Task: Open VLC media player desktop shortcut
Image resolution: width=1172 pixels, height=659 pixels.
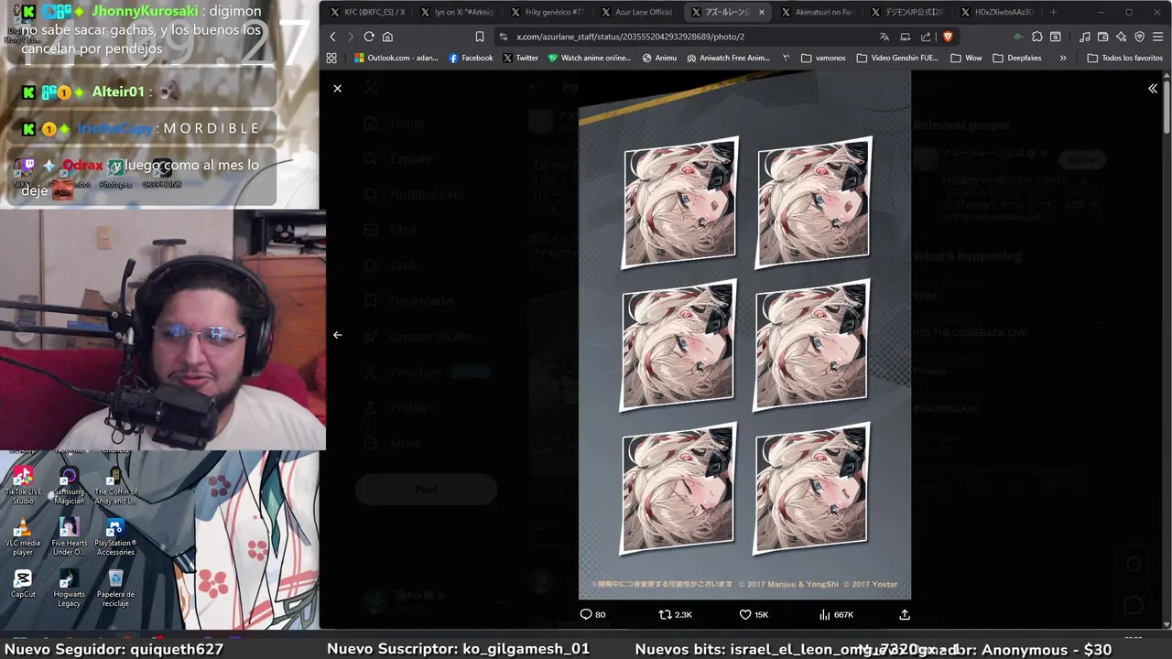Action: coord(23,537)
